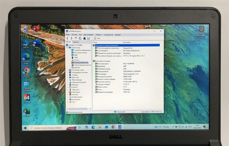Open the Інструменти menu
Image resolution: width=229 pixels, height=146 pixels.
pos(108,35)
